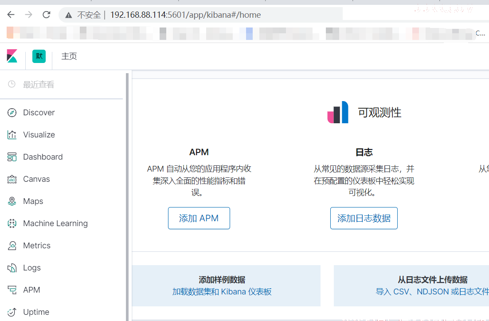The image size is (489, 321).
Task: Click the 最近查看 label in sidebar
Action: tap(39, 85)
